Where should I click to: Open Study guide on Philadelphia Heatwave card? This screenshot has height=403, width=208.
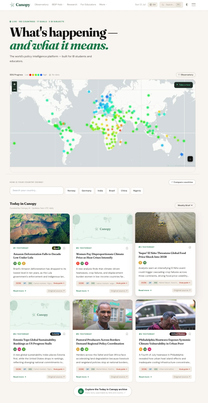click(x=185, y=369)
